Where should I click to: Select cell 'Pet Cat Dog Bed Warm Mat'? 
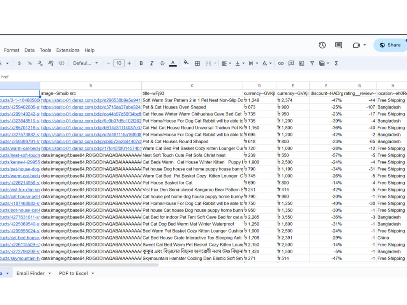click(192, 224)
